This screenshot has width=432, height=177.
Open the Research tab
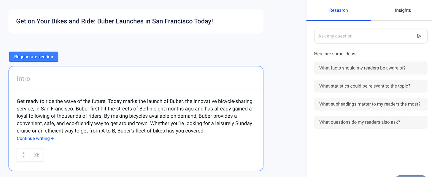(339, 10)
